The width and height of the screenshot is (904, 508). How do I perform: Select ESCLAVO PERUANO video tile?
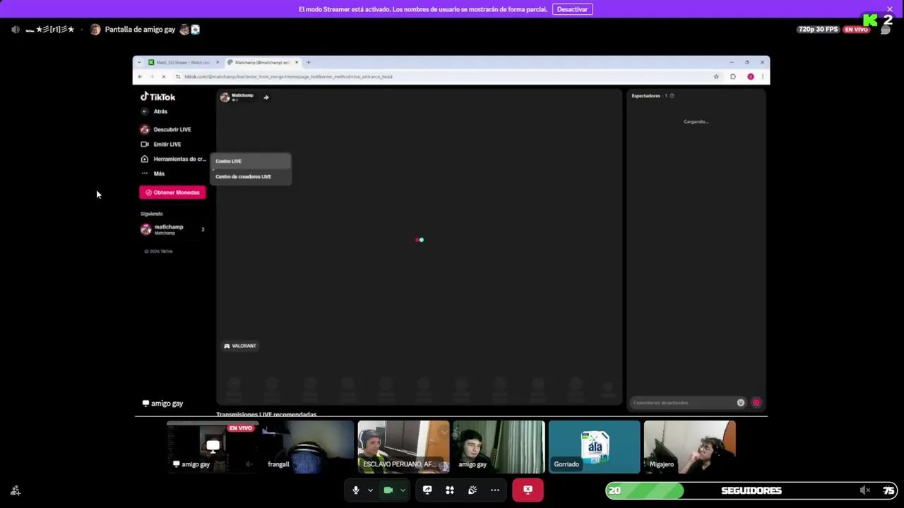[x=403, y=447]
